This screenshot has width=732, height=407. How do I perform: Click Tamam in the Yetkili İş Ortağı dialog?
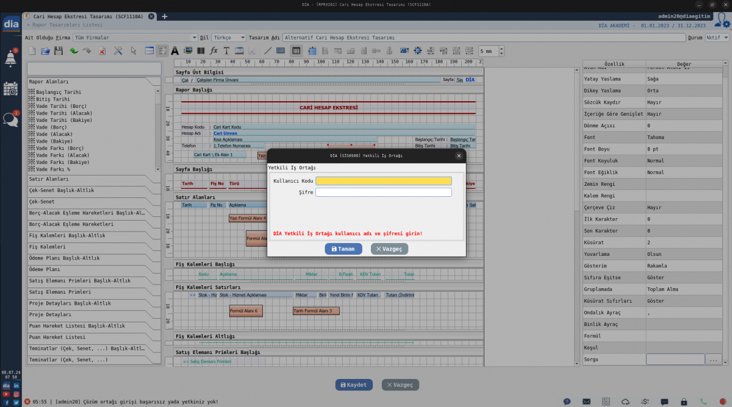343,249
